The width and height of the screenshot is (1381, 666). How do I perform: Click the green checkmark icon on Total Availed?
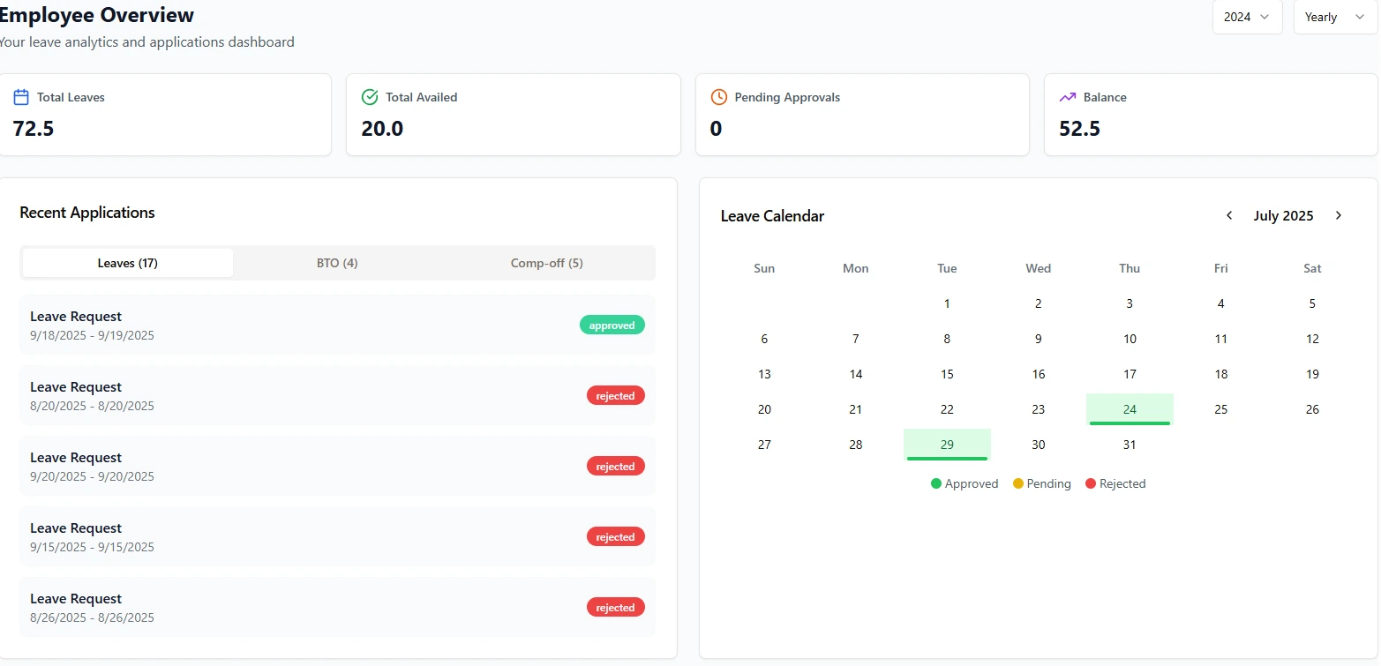(x=370, y=97)
